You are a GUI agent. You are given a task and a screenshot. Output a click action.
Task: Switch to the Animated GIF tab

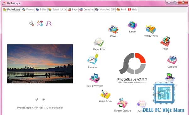coord(105,9)
